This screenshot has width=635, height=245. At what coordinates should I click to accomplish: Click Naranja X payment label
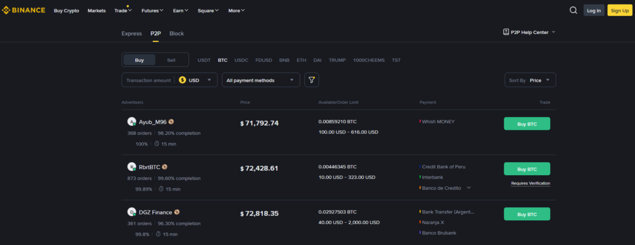pyautogui.click(x=433, y=222)
